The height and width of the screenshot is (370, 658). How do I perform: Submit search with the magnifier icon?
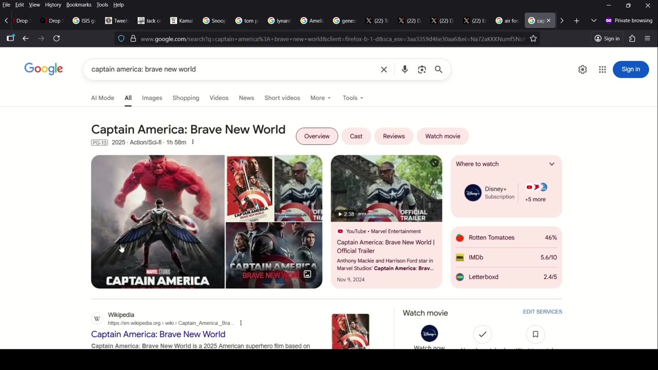point(438,69)
